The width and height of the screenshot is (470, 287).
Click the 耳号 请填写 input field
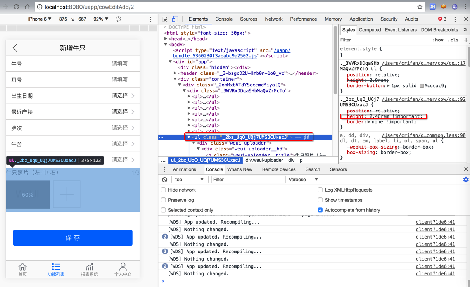tap(73, 80)
